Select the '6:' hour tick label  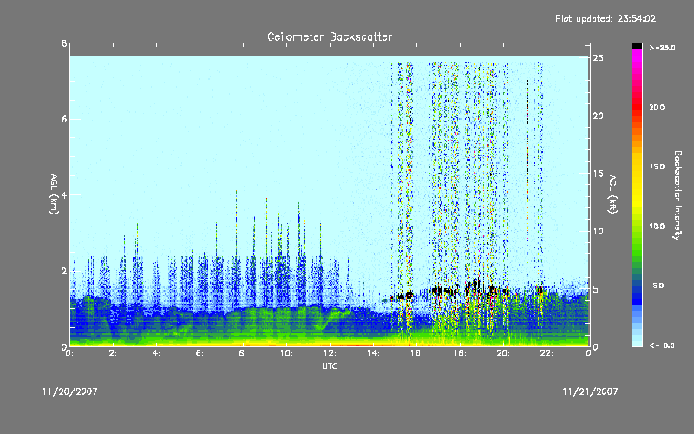[x=200, y=353]
